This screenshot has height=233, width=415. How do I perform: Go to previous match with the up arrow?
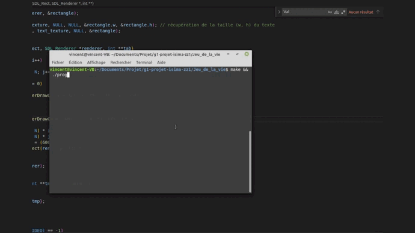pyautogui.click(x=378, y=12)
